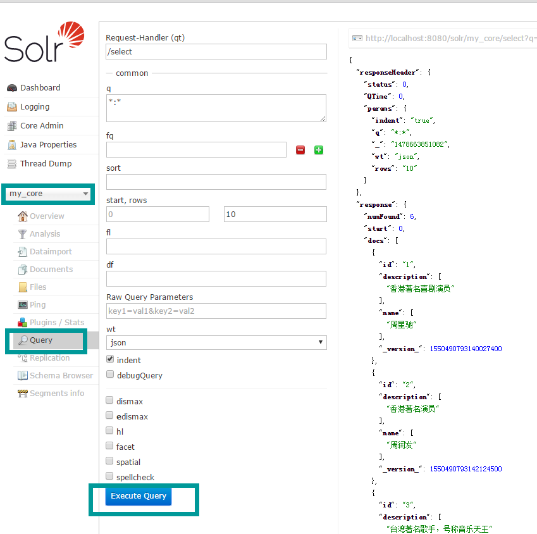Click the Core Admin server icon
The width and height of the screenshot is (537, 534).
(x=12, y=126)
